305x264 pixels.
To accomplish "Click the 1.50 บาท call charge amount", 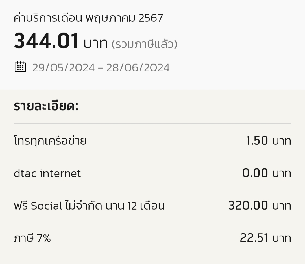I will pos(269,140).
